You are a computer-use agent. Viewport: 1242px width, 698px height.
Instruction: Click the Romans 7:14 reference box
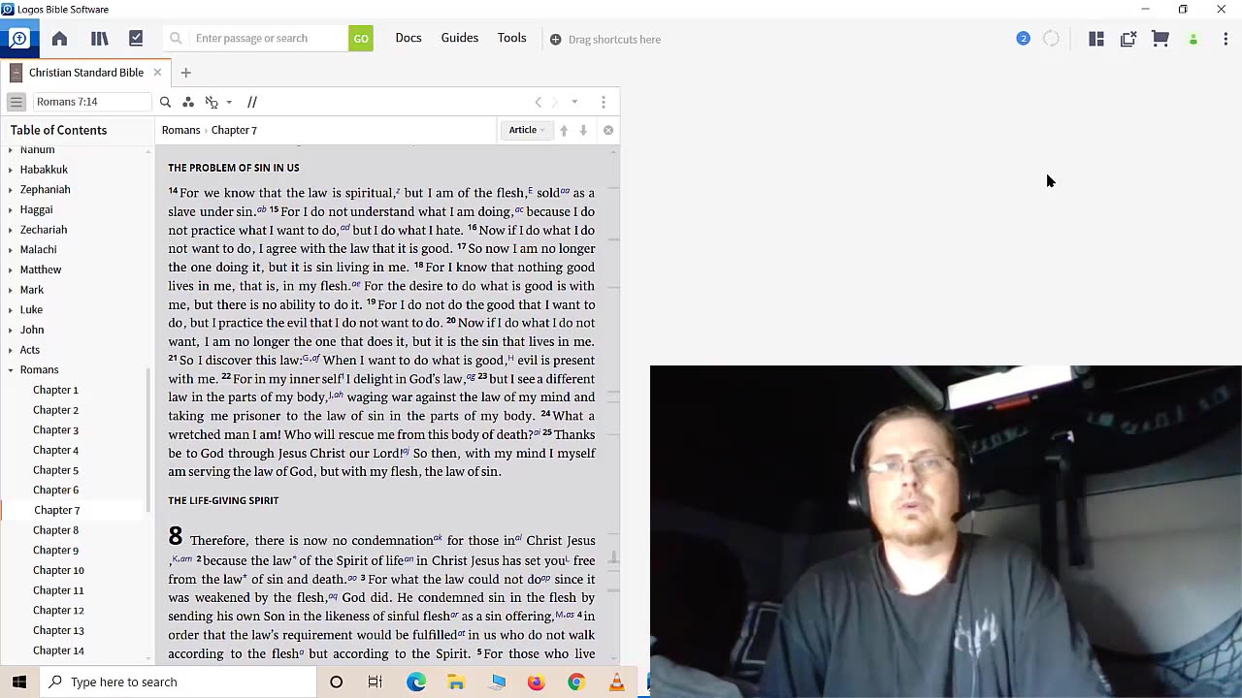[x=92, y=102]
